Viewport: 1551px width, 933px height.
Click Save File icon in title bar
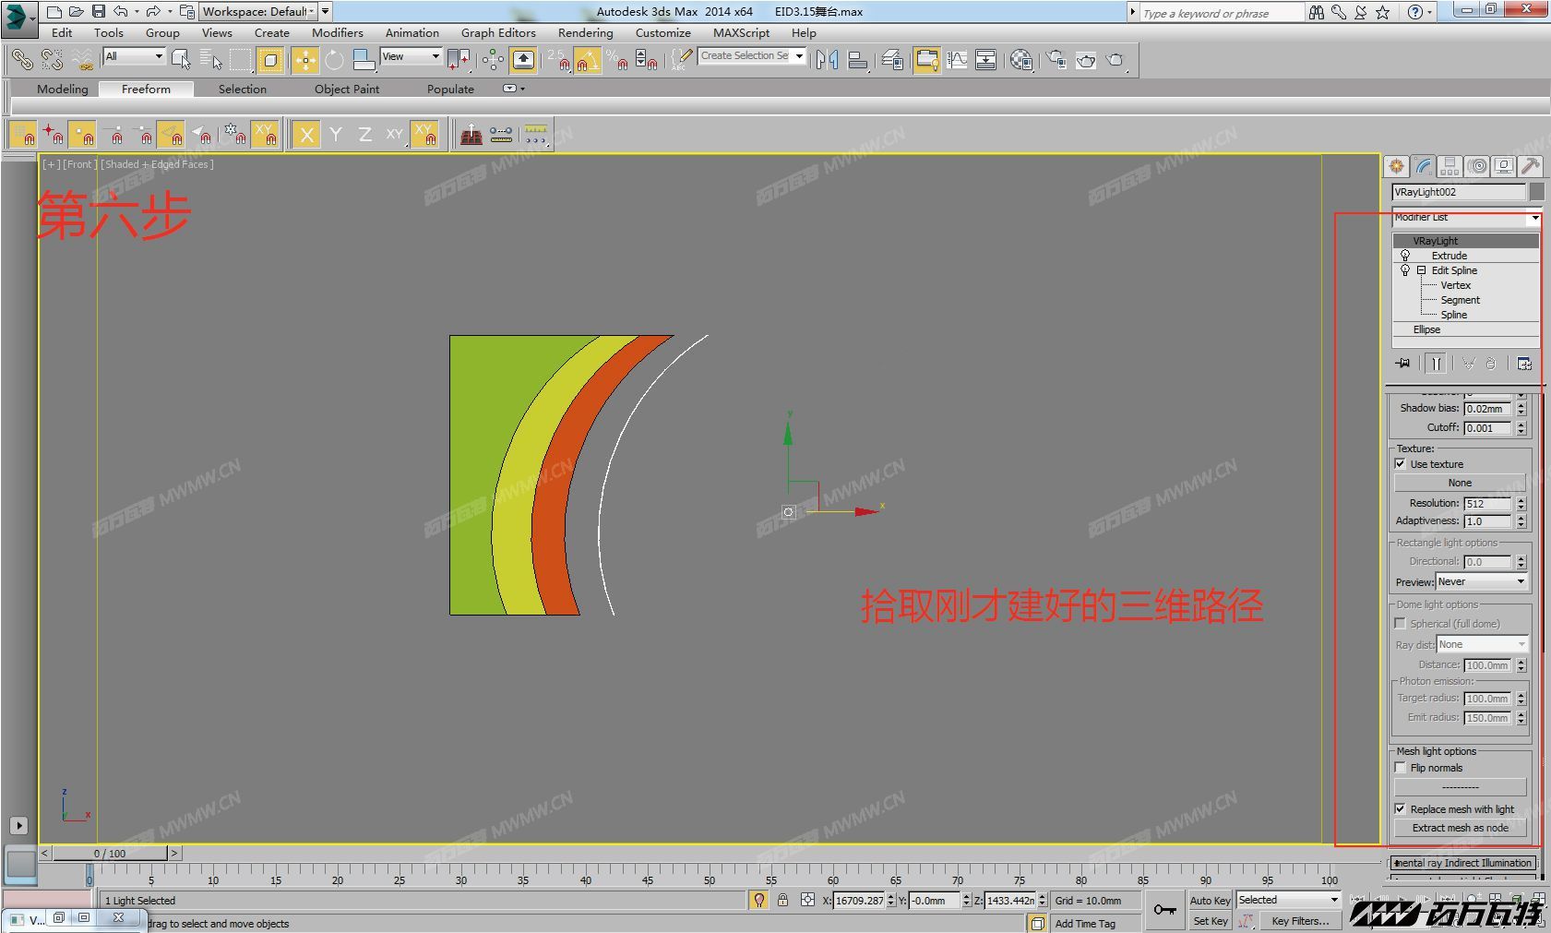click(99, 12)
